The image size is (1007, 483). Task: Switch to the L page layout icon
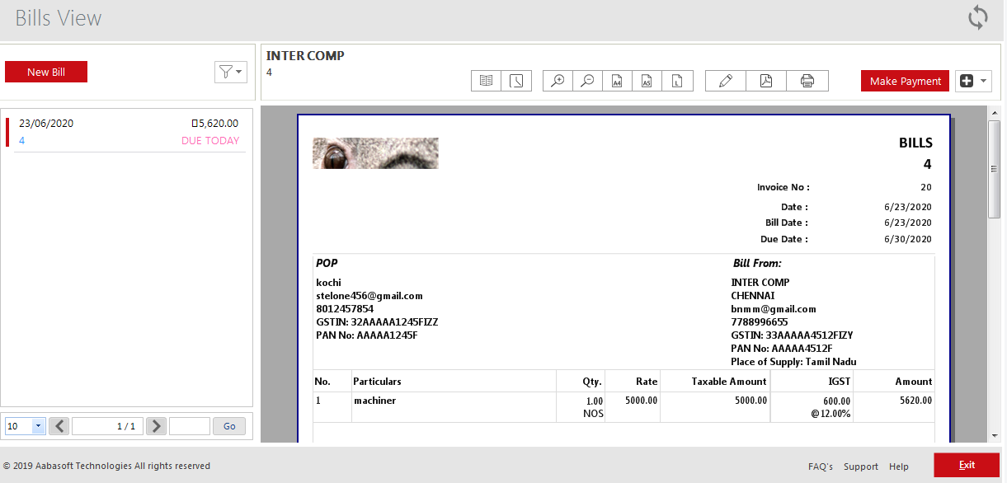(x=677, y=81)
